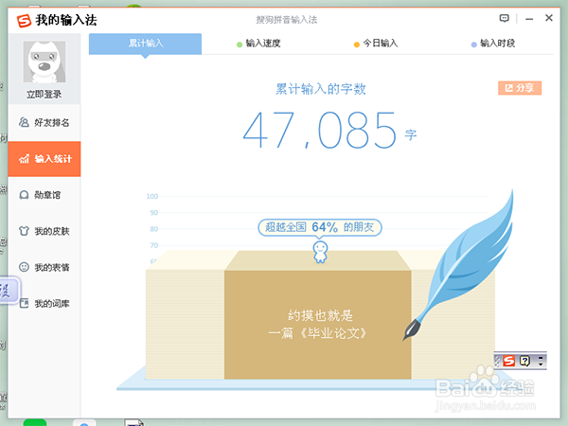
Task: Open 我的表情 in sidebar
Action: [44, 267]
